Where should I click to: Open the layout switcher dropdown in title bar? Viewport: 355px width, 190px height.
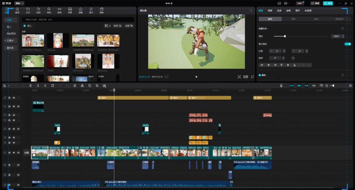click(x=287, y=3)
